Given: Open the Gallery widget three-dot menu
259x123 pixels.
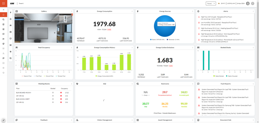Looking at the screenshot, I should (72, 11).
